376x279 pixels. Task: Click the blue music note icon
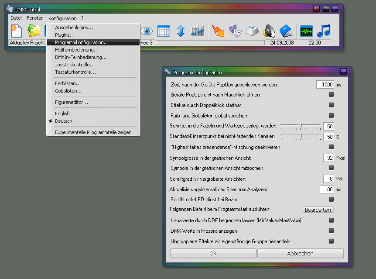tap(324, 31)
